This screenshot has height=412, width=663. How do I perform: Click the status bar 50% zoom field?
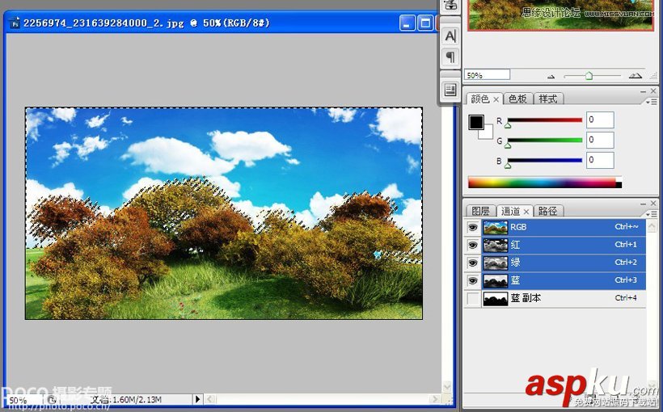23,400
